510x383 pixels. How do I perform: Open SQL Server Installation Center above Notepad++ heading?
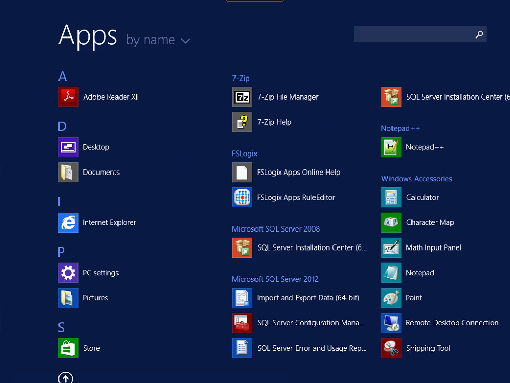pyautogui.click(x=445, y=97)
